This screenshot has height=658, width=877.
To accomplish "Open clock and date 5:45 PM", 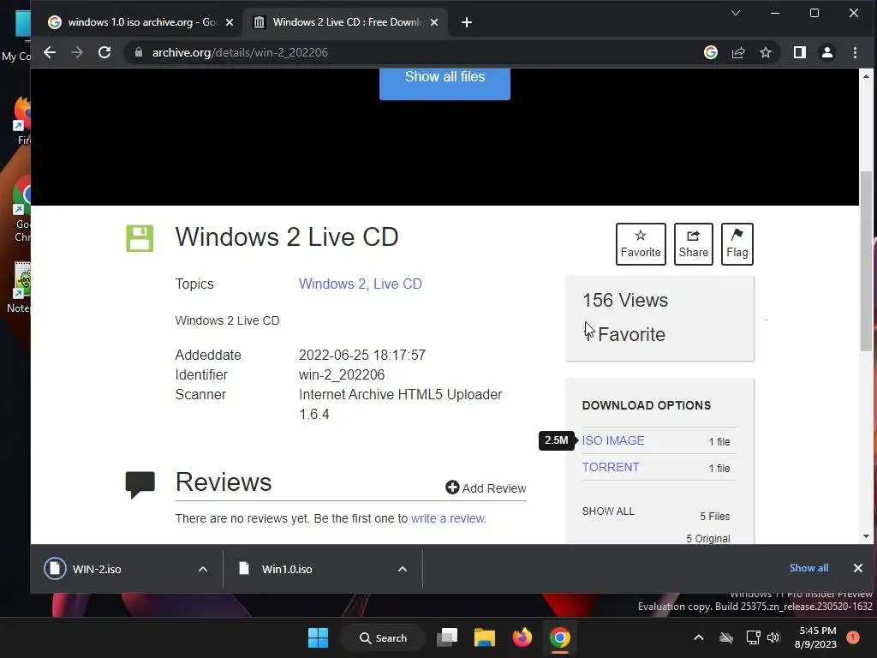I will (x=815, y=637).
